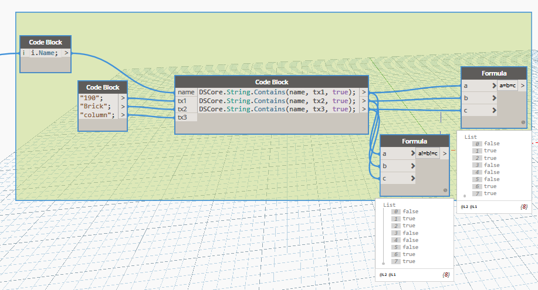Viewport: 538px width, 290px height.
Task: Select the Code Block header above i.Name;
Action: [45, 42]
